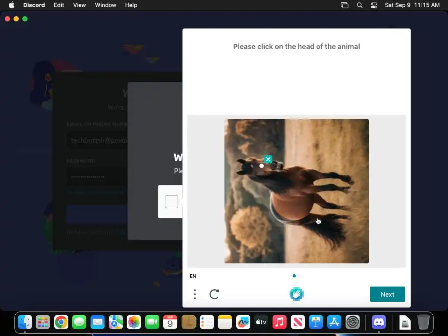Open Finder from the Dock

tap(25, 322)
